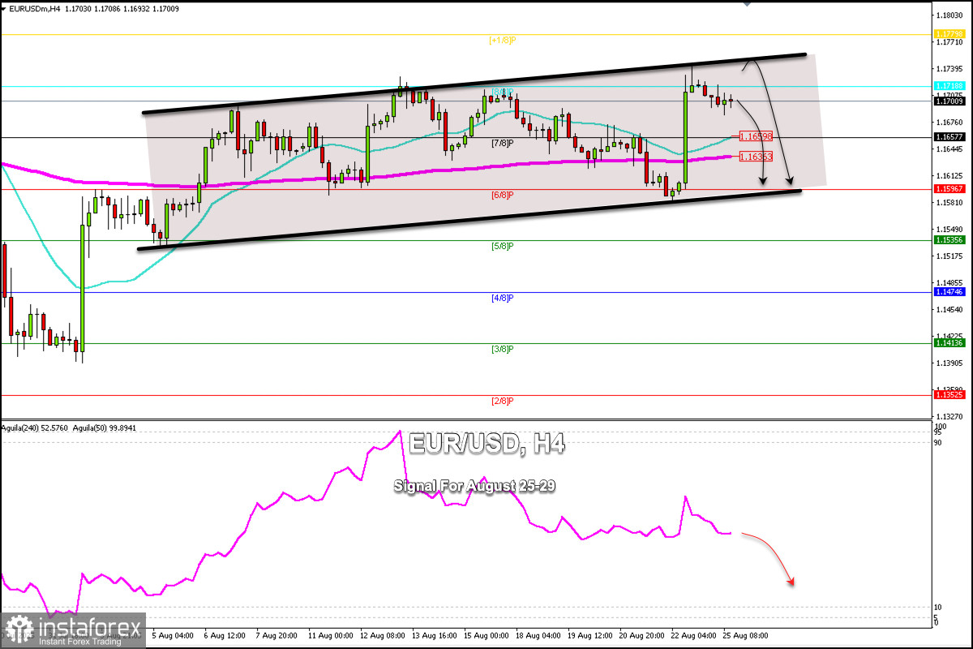
Task: Click the 1.16125 price axis value
Action: click(x=949, y=176)
